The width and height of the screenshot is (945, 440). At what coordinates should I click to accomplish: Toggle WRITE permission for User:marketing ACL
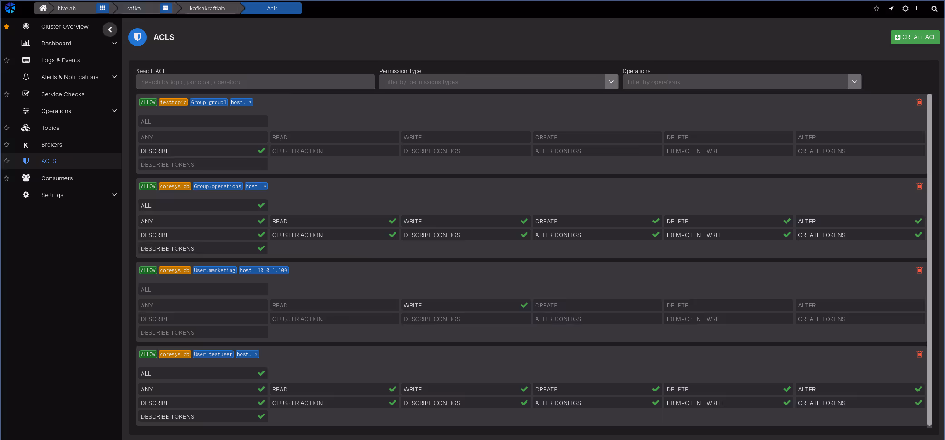pos(465,305)
